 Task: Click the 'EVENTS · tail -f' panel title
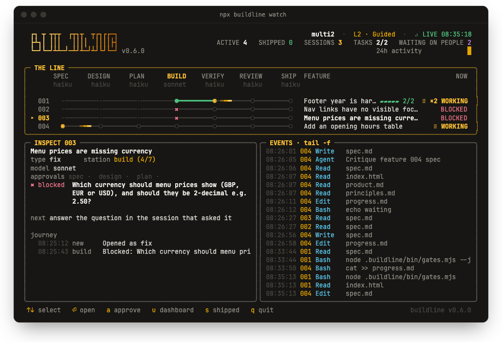coord(300,143)
